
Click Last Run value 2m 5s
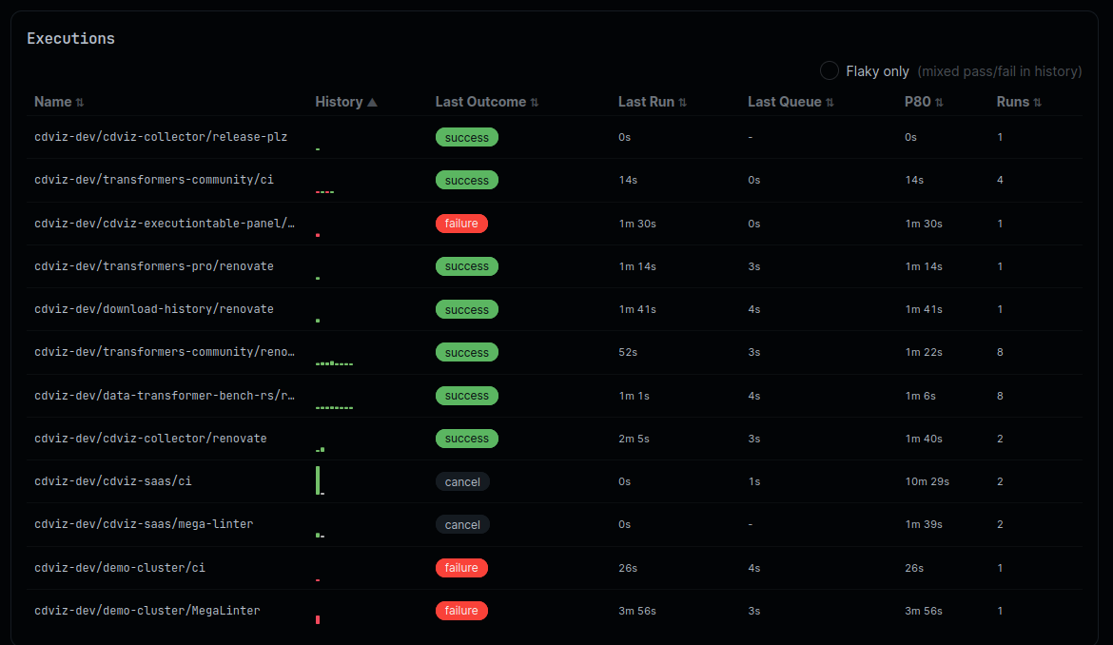click(x=634, y=439)
